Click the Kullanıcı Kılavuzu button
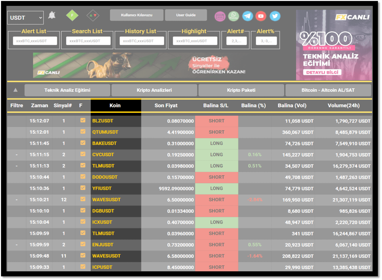Image resolution: width=382 pixels, height=280 pixels. click(137, 15)
